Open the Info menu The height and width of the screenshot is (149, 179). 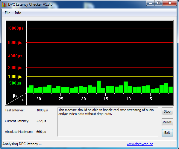[18, 13]
